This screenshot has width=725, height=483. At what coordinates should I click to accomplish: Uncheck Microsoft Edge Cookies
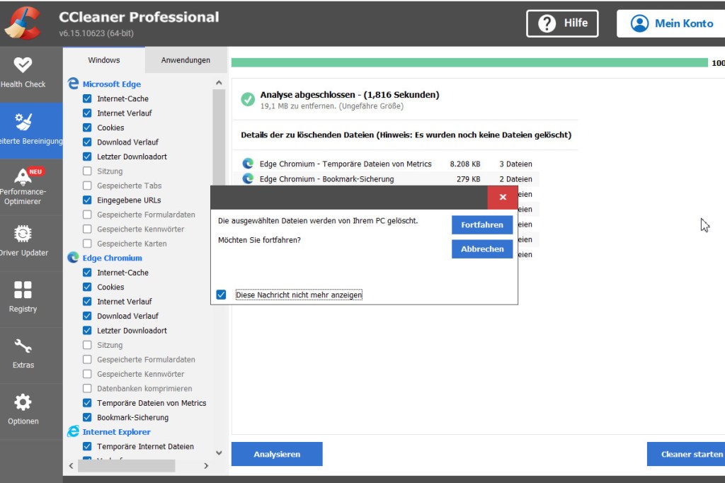pos(87,127)
